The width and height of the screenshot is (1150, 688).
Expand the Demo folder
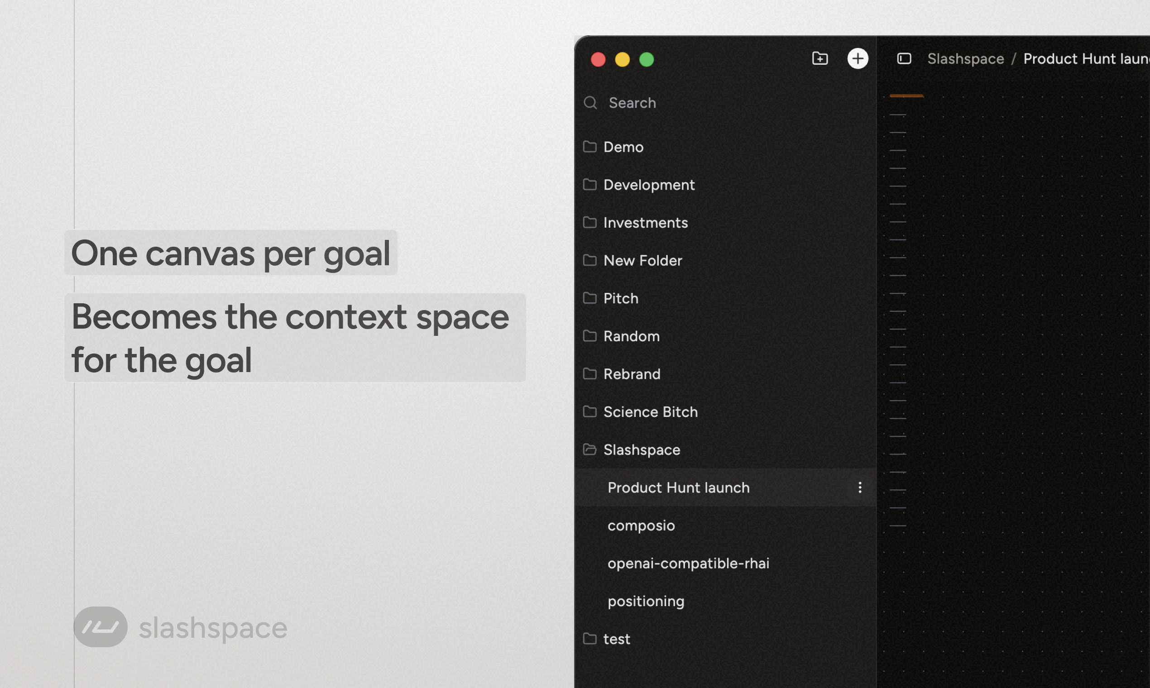725,147
